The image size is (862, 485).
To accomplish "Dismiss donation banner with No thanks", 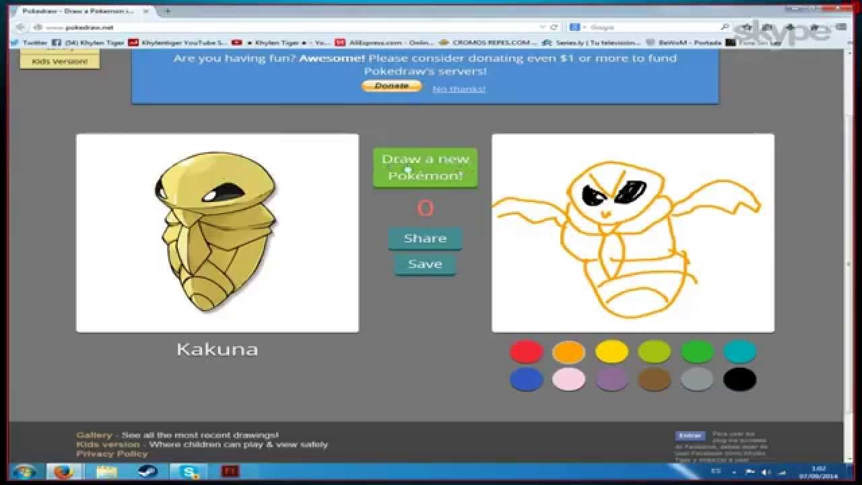I will tap(459, 89).
